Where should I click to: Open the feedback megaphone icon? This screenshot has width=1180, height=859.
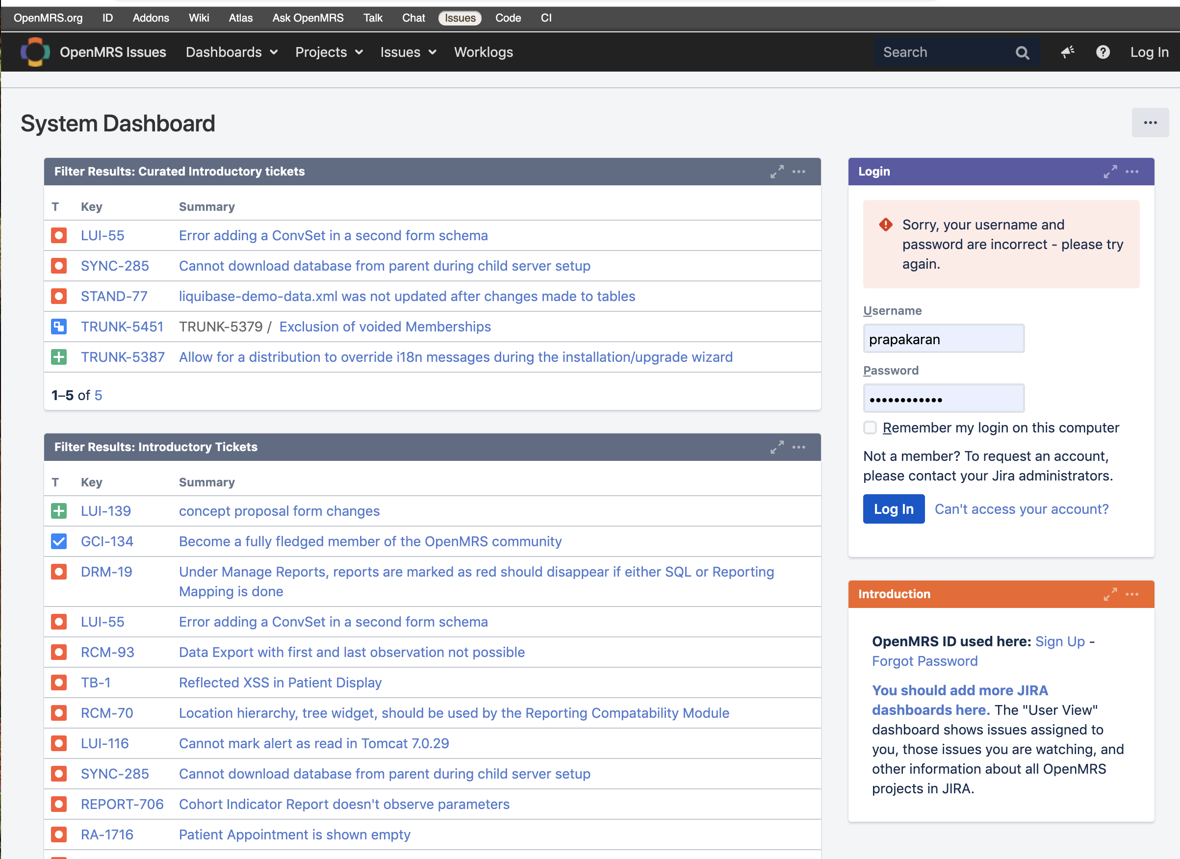[x=1068, y=52]
